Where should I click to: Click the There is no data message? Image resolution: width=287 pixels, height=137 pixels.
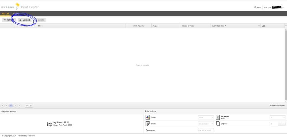pos(142,65)
